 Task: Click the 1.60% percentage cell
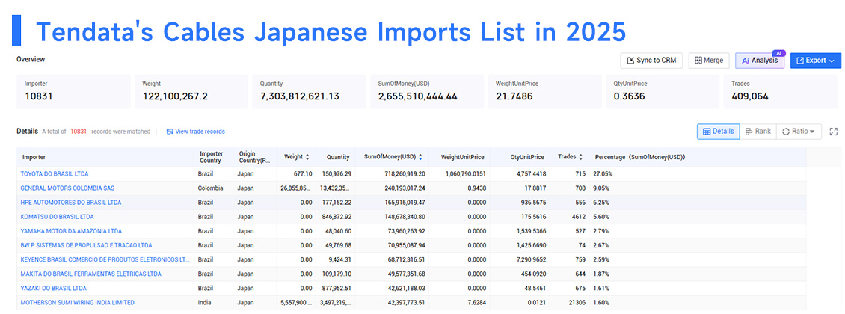click(601, 302)
